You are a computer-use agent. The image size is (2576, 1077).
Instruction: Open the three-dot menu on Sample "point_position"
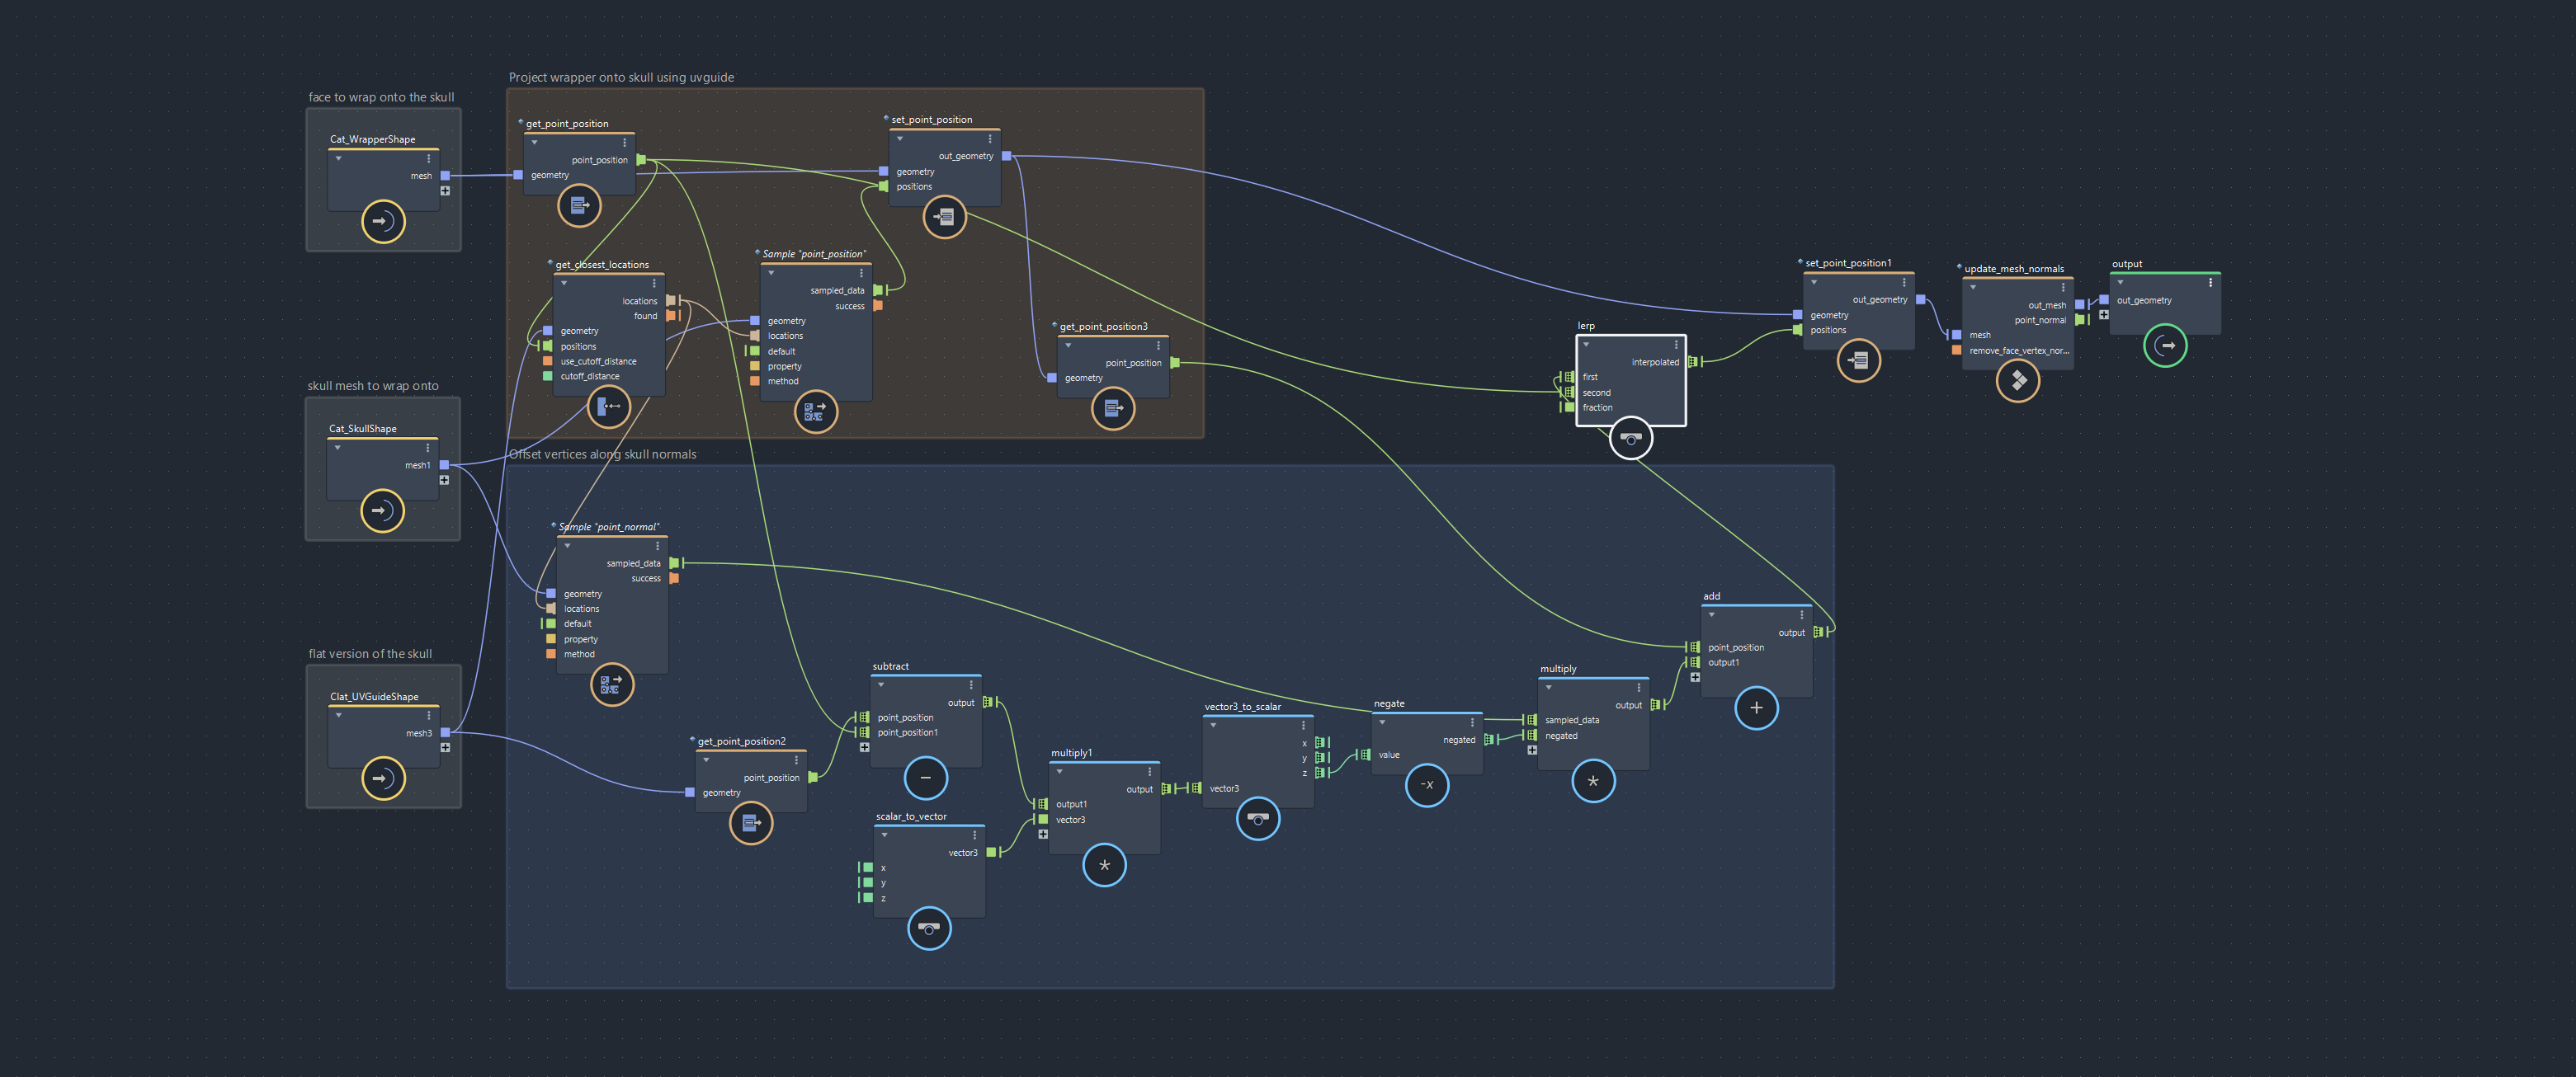(861, 274)
